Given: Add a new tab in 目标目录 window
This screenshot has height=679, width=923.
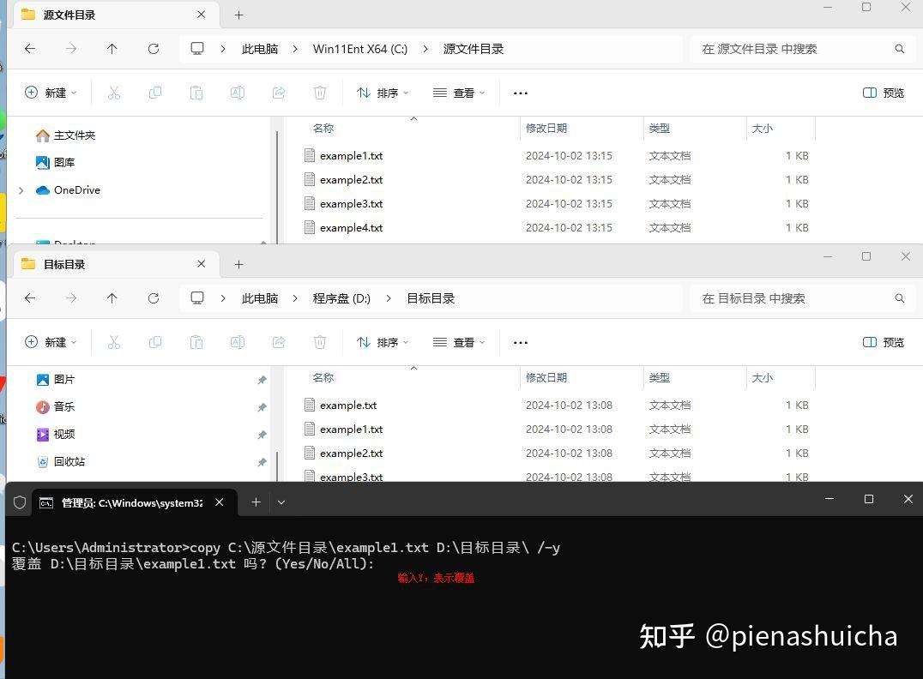Looking at the screenshot, I should coord(239,264).
